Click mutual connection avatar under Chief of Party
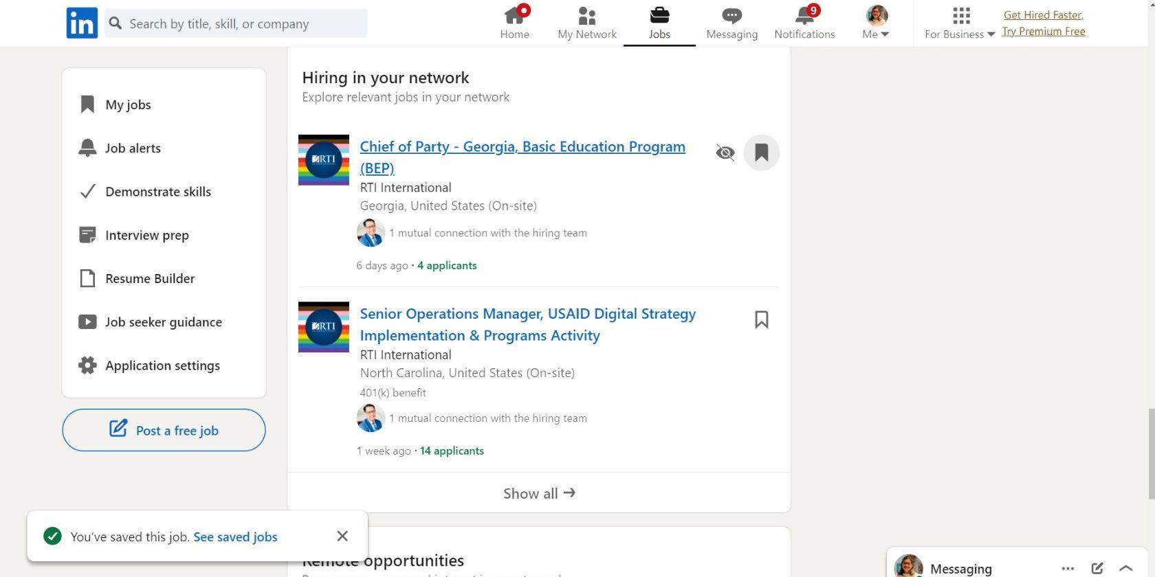This screenshot has width=1155, height=577. tap(371, 233)
